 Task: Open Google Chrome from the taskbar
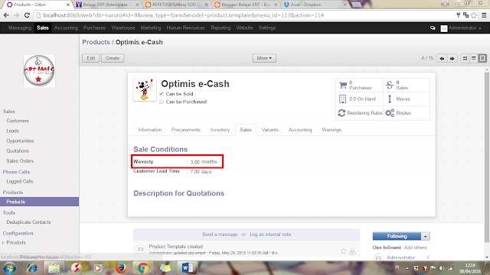click(x=143, y=268)
